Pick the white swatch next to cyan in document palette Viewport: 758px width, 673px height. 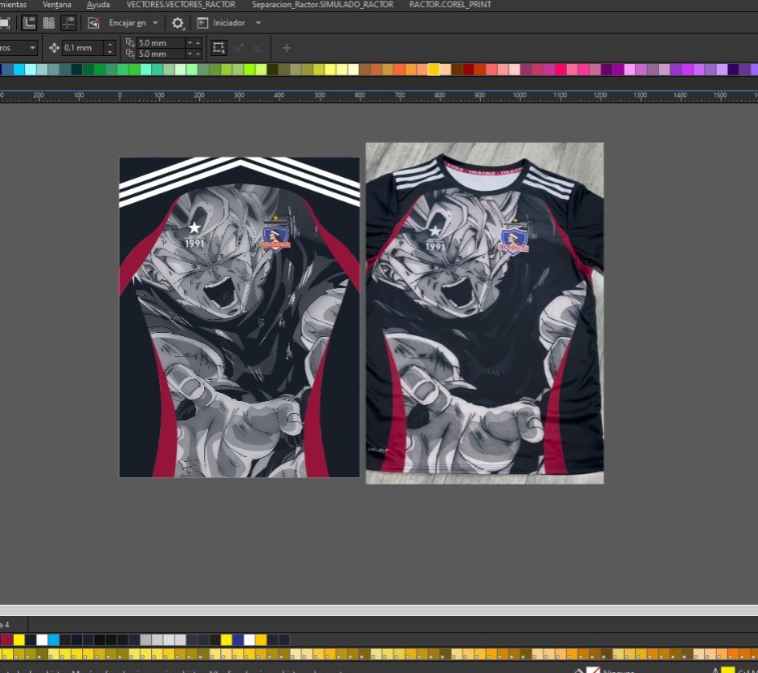tap(42, 640)
